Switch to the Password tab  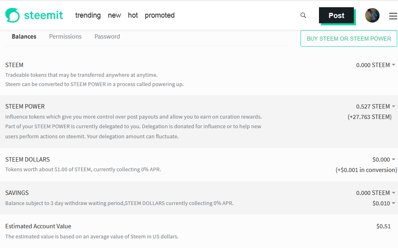pyautogui.click(x=107, y=37)
